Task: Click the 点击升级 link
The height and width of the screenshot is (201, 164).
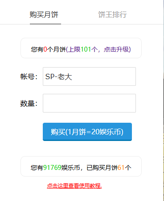Action: click(116, 49)
